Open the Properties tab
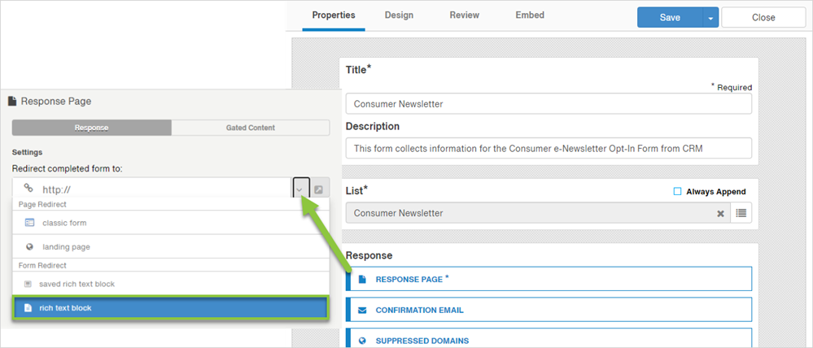The image size is (813, 348). pos(334,15)
